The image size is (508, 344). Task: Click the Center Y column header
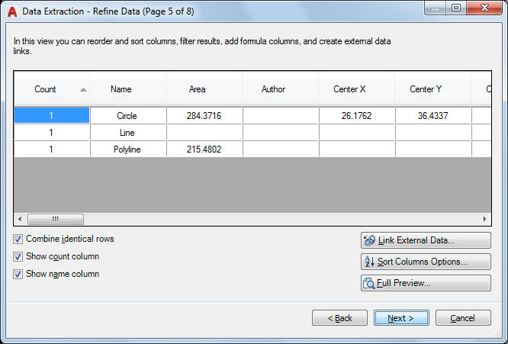coord(426,89)
